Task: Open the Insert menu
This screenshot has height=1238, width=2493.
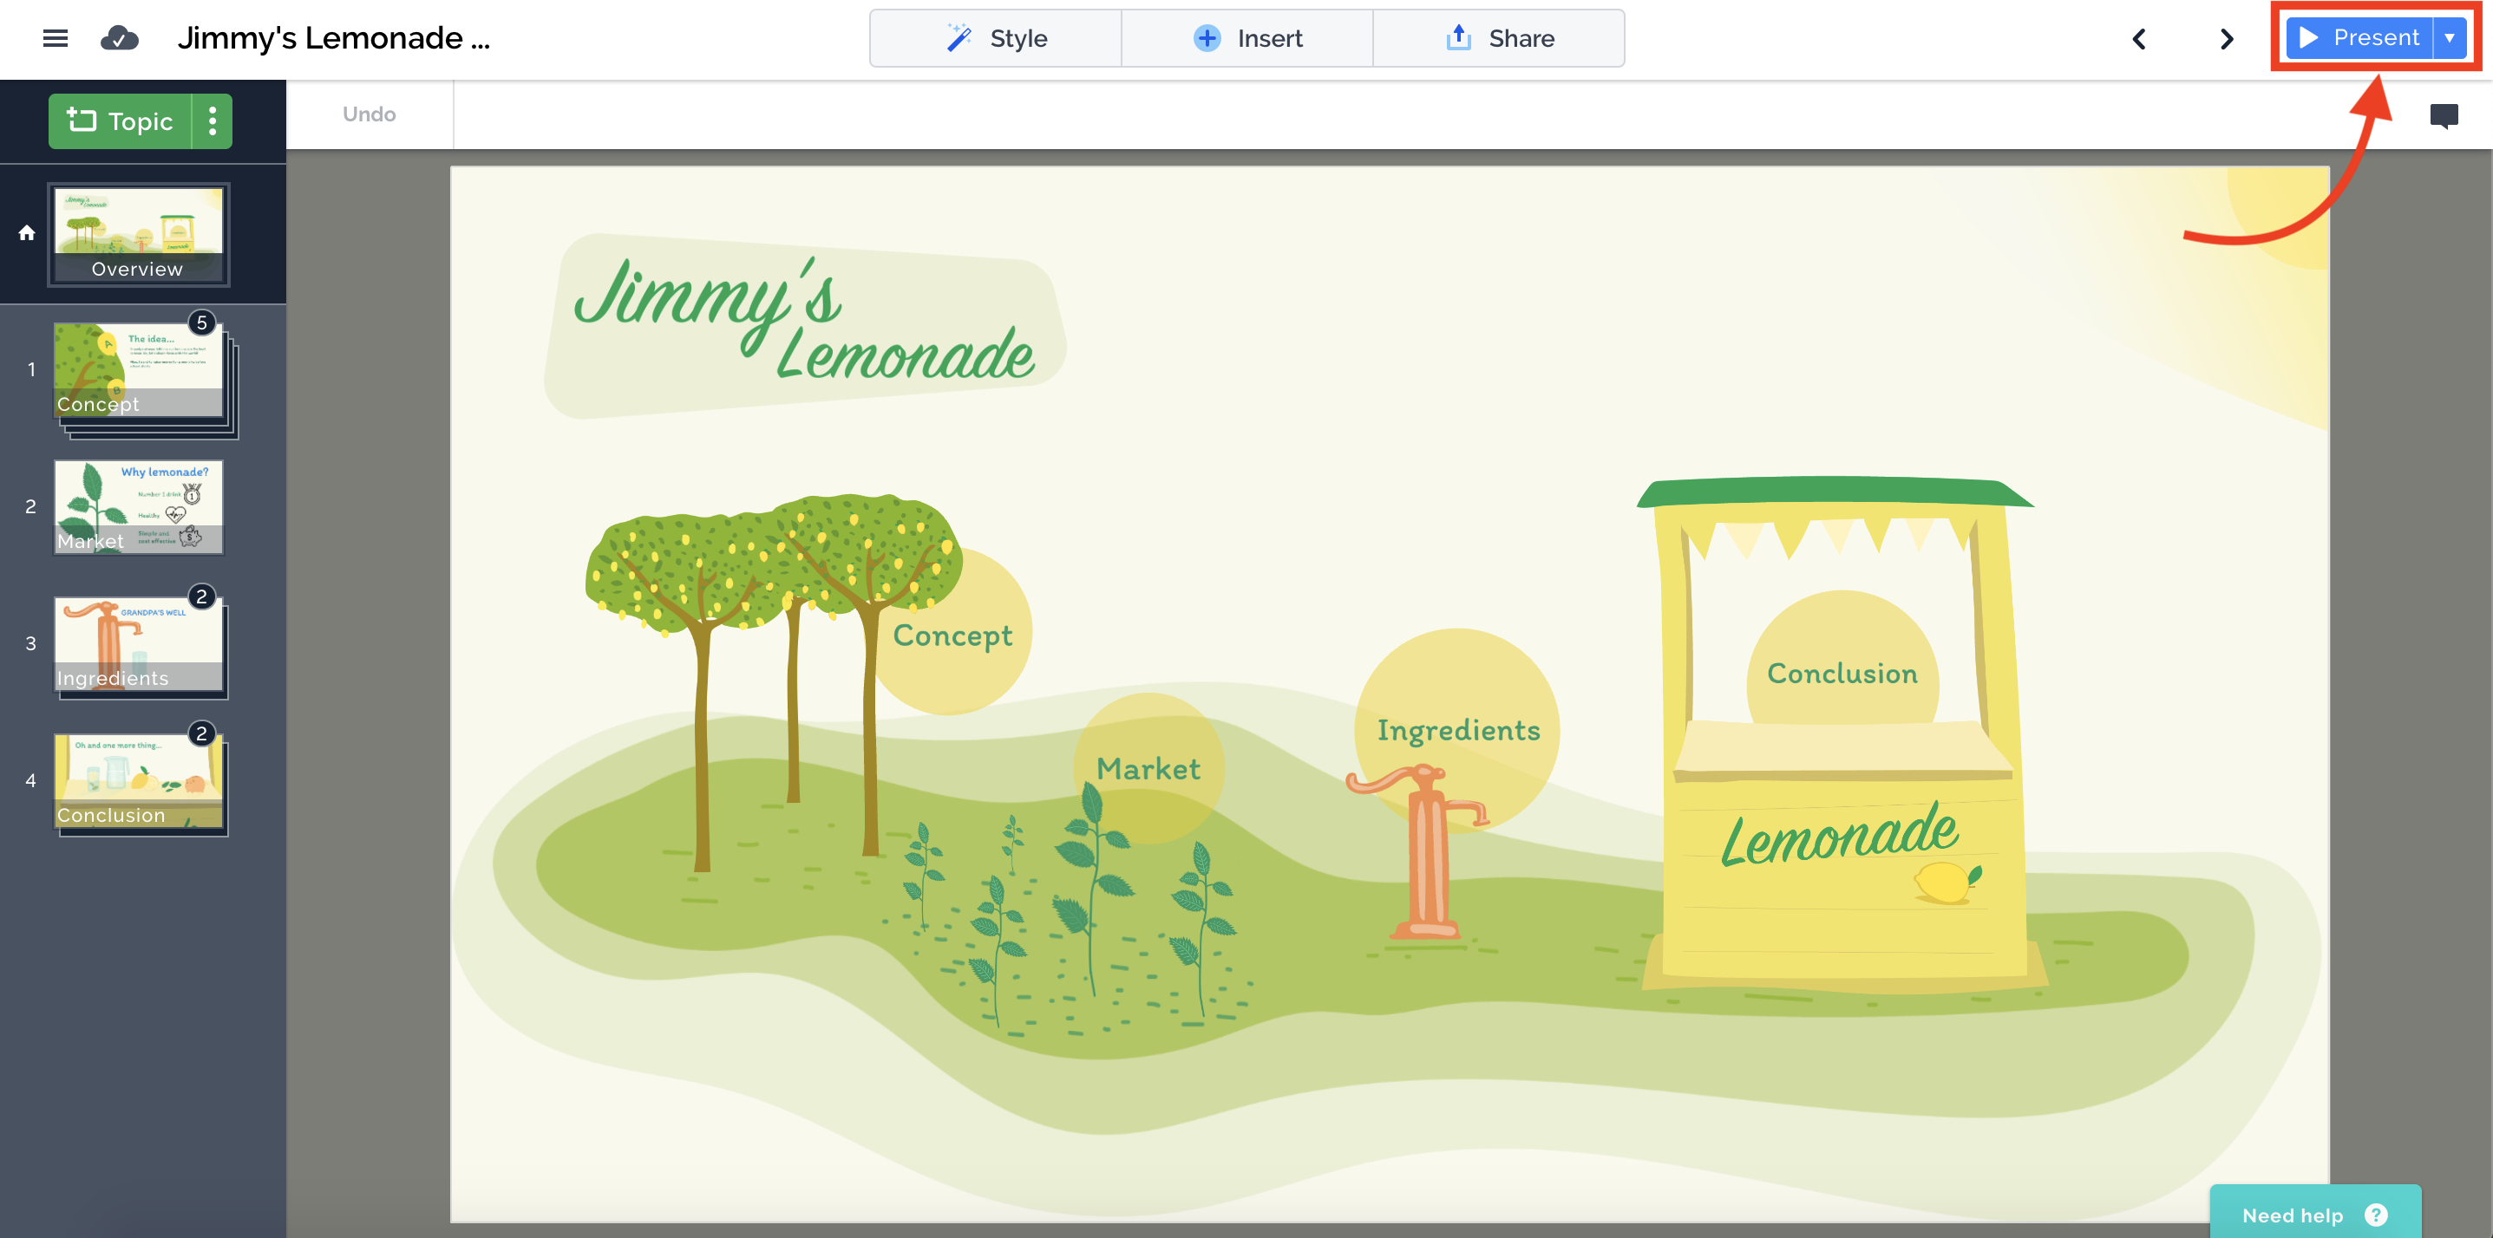Action: (1246, 39)
